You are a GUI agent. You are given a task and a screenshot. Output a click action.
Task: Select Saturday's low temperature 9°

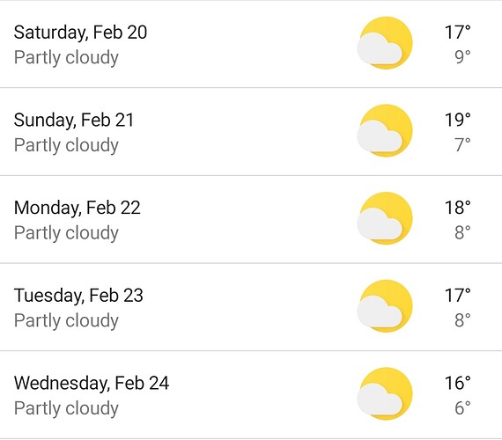pyautogui.click(x=462, y=57)
